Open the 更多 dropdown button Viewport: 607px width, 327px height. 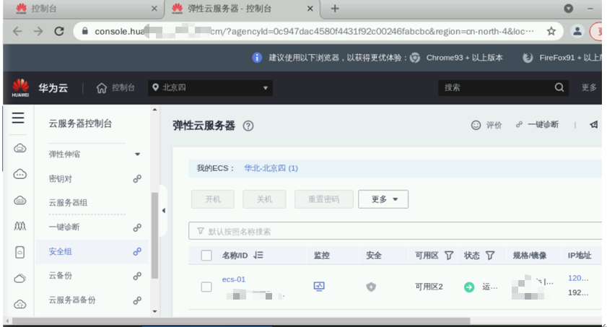383,199
